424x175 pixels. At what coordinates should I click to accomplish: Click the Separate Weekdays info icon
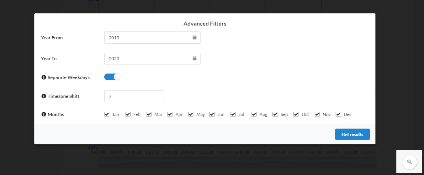44,77
